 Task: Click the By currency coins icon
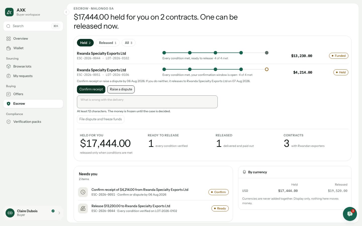[x=244, y=172]
